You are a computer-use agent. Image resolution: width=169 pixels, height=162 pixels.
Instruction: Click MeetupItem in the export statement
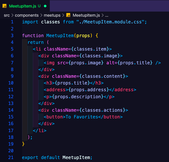coord(76,158)
